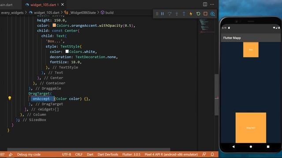The image size is (282, 158).
Task: Split the editor to the right
Action: point(205,4)
